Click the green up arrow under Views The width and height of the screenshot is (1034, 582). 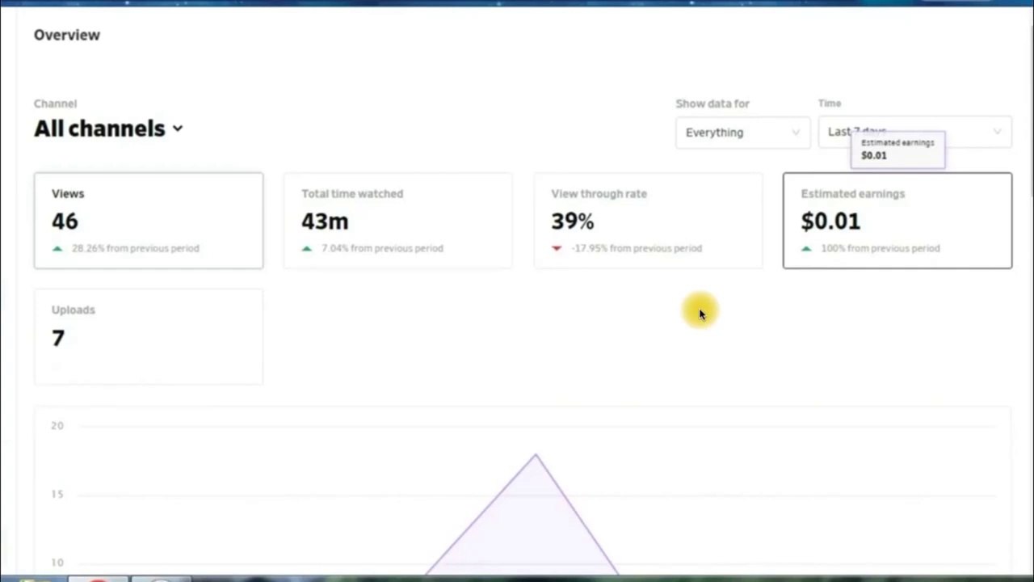[57, 249]
